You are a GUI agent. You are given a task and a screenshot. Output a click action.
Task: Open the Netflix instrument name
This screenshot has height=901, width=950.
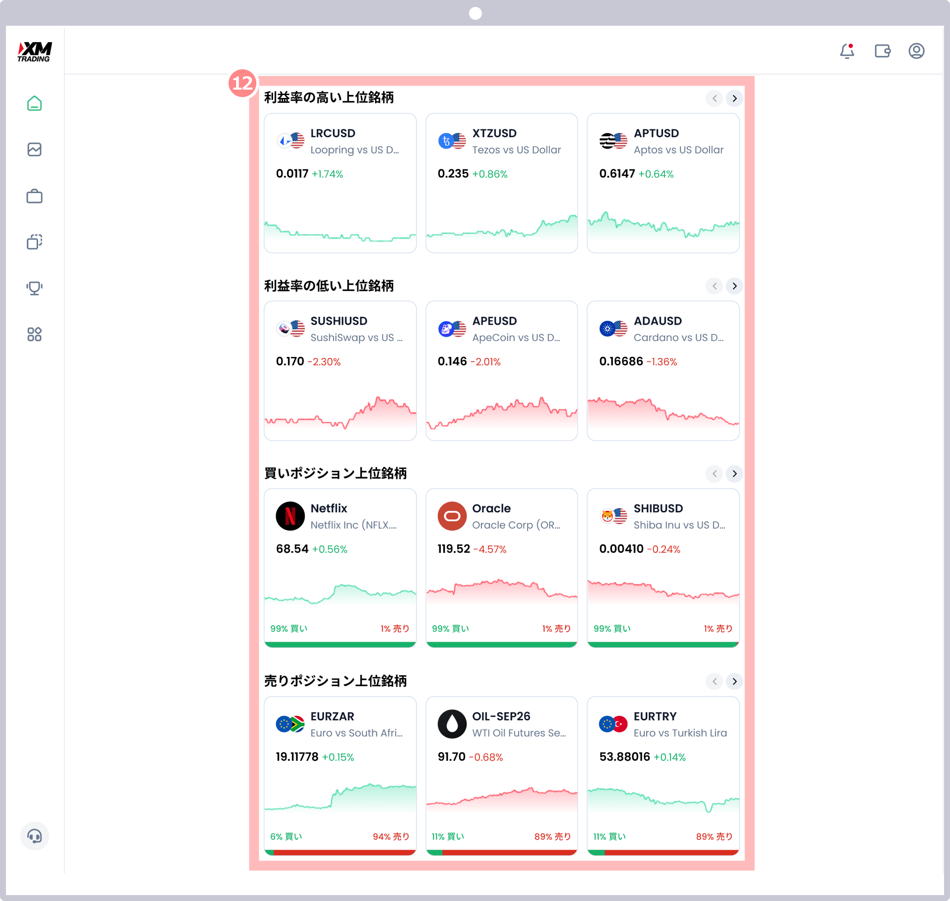329,508
